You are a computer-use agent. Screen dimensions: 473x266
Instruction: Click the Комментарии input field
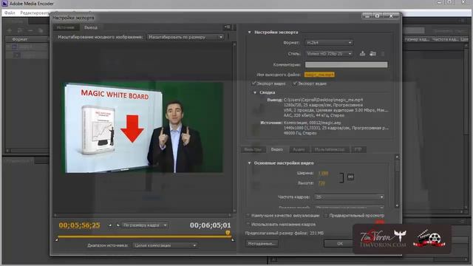(x=346, y=64)
